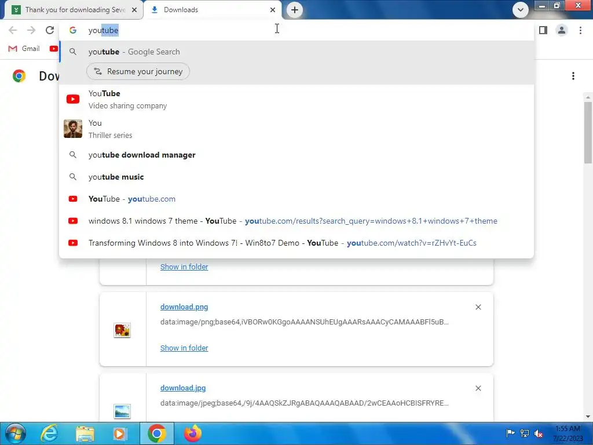This screenshot has width=593, height=445.
Task: Click the 'You' series thumbnail image
Action: [x=73, y=129]
